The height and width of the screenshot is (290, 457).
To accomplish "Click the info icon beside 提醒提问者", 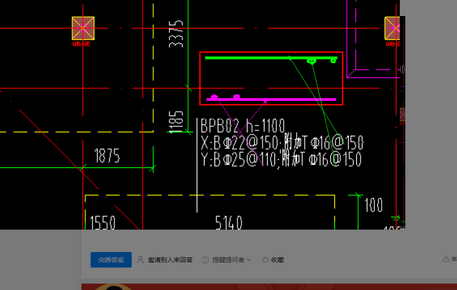I will (205, 260).
